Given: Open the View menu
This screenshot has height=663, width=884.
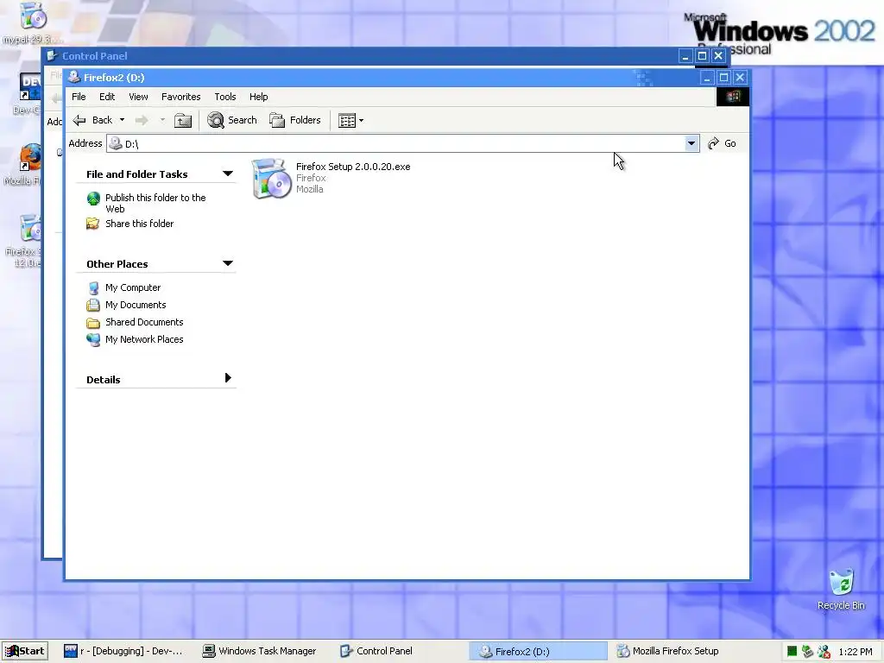Looking at the screenshot, I should coord(138,97).
